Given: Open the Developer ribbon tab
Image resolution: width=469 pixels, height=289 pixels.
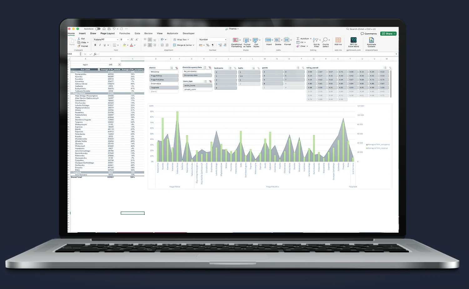Looking at the screenshot, I should tap(189, 33).
